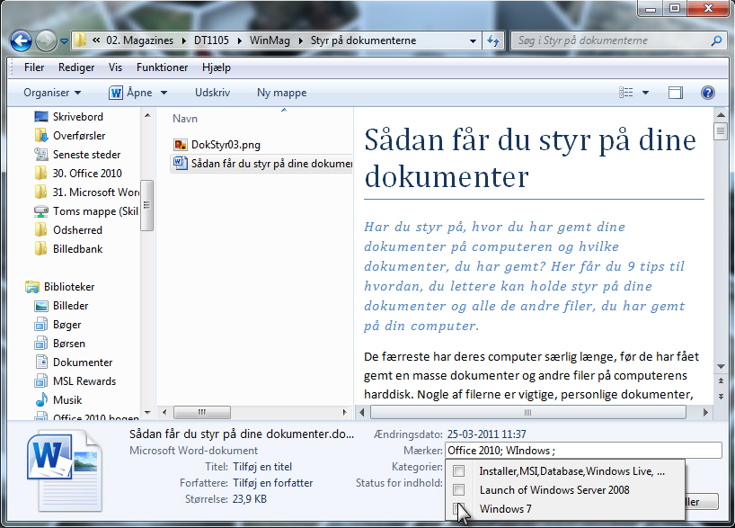Screen dimensions: 735x528
Task: Tick the Windows 7 tag checkbox
Action: pyautogui.click(x=458, y=509)
